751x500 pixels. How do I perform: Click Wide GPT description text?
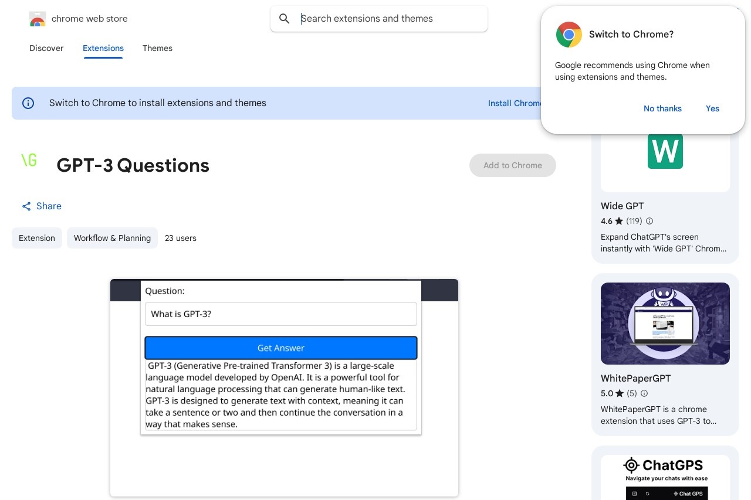tap(664, 243)
